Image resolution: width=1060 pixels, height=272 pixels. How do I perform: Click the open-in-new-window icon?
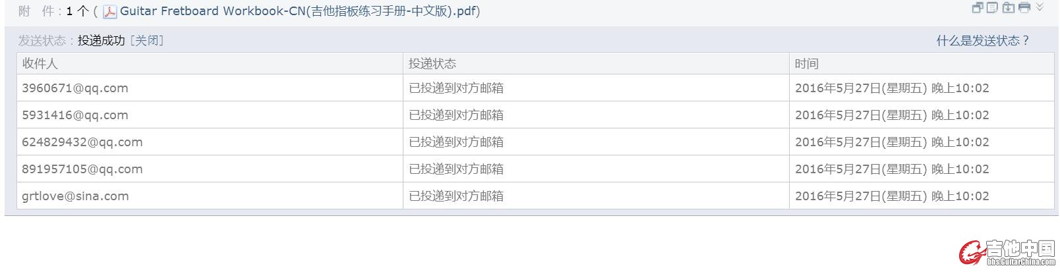pos(977,8)
